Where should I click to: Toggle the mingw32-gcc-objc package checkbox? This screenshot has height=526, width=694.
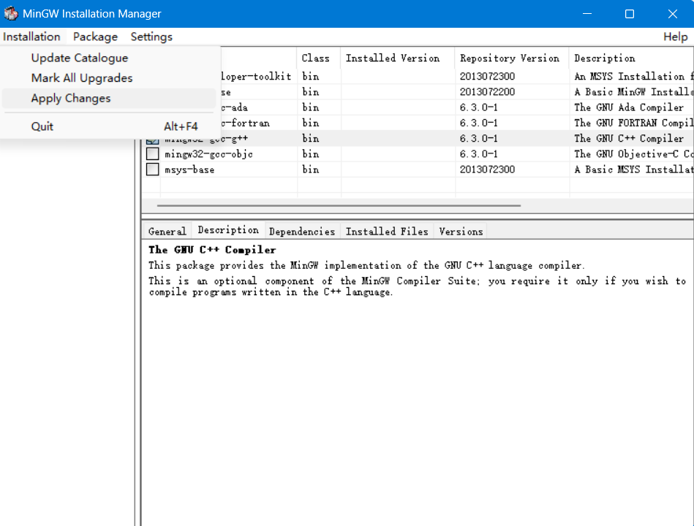(152, 154)
